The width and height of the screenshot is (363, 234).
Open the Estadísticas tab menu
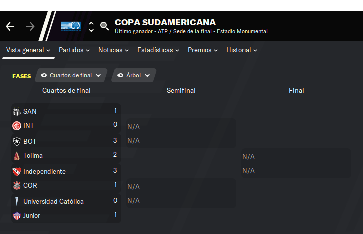click(158, 50)
